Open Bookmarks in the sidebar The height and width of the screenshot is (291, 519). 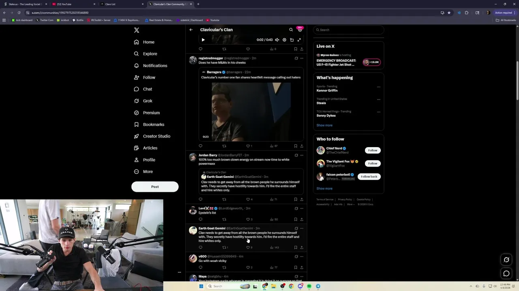[x=149, y=124]
